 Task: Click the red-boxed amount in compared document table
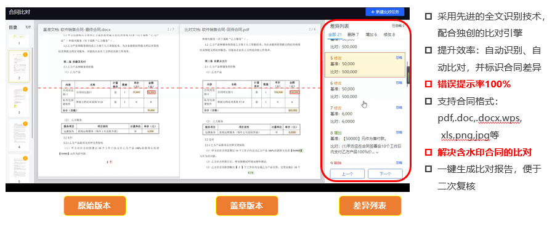pos(294,92)
